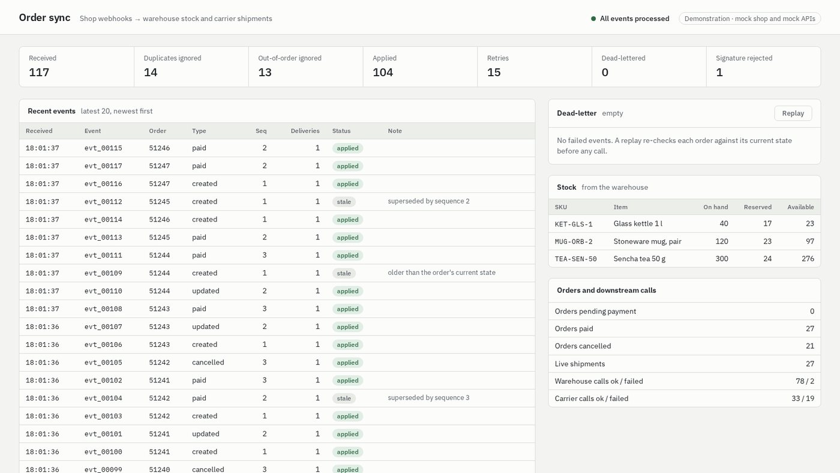Click the Dead-lettered count 0
This screenshot has height=473, width=840.
coord(605,73)
